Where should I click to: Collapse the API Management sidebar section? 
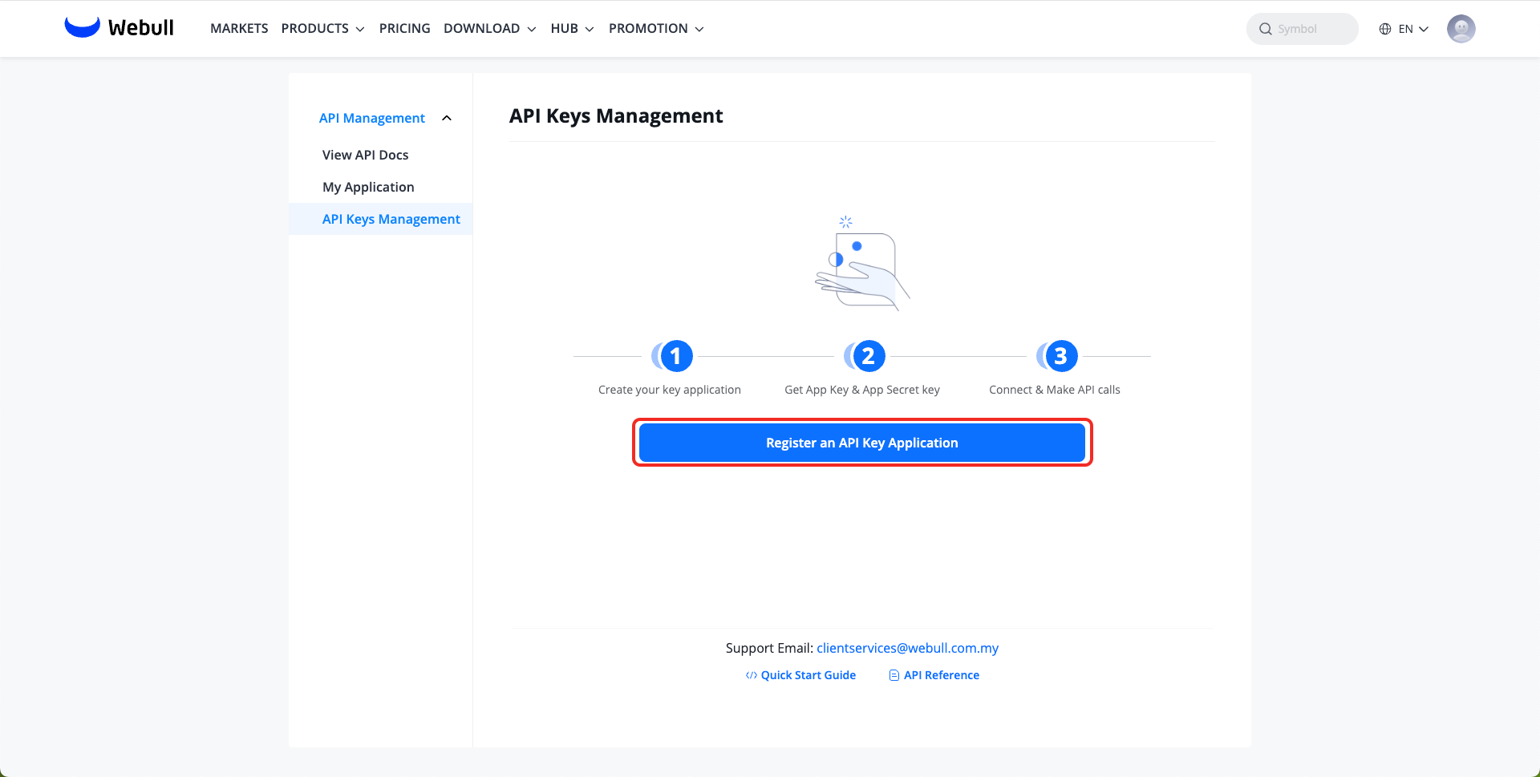[447, 118]
